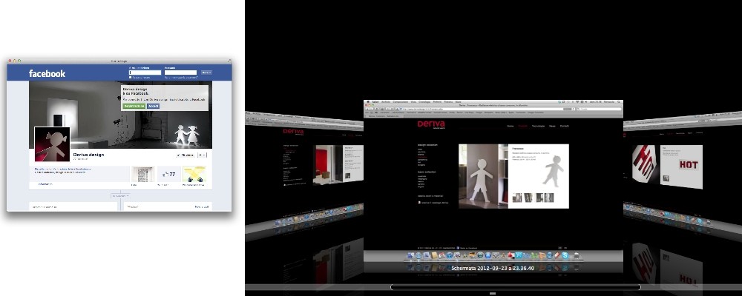
Task: Open the Safari menu in center screenshot
Action: pos(375,102)
